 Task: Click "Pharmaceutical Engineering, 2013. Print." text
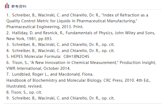[45, 27]
